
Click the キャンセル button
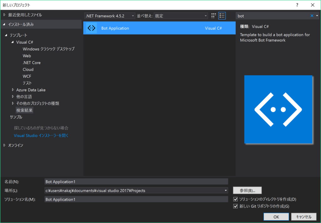[x=304, y=217]
